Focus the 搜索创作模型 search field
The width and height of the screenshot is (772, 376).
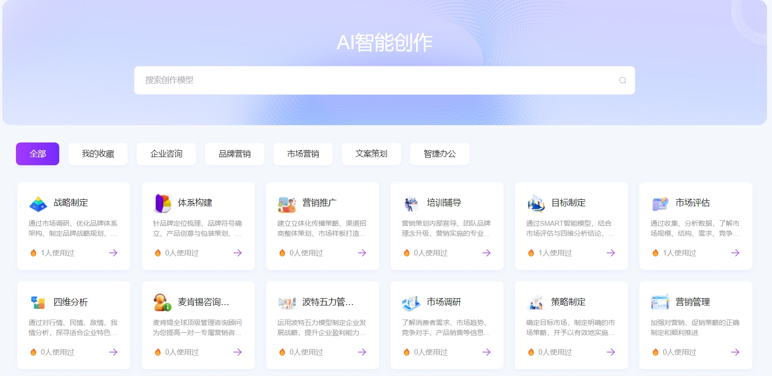(374, 81)
